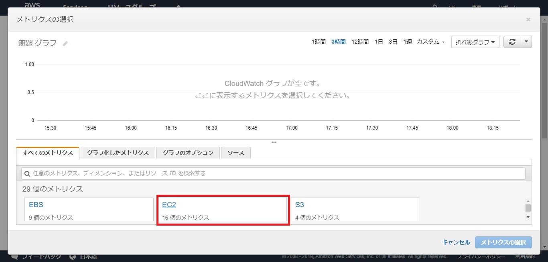
Task: Expand the カスタム time range dropdown
Action: [430, 42]
